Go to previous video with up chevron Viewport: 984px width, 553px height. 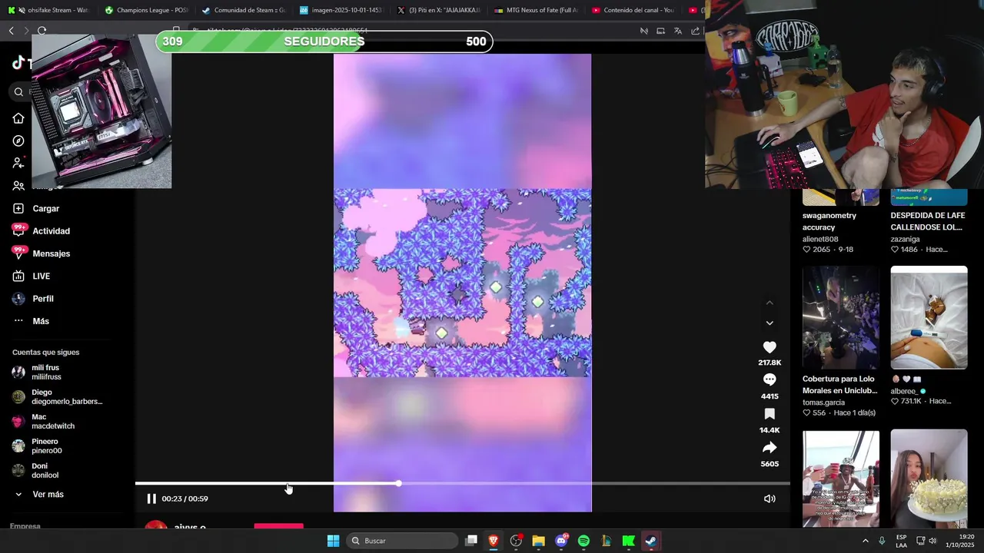[770, 303]
